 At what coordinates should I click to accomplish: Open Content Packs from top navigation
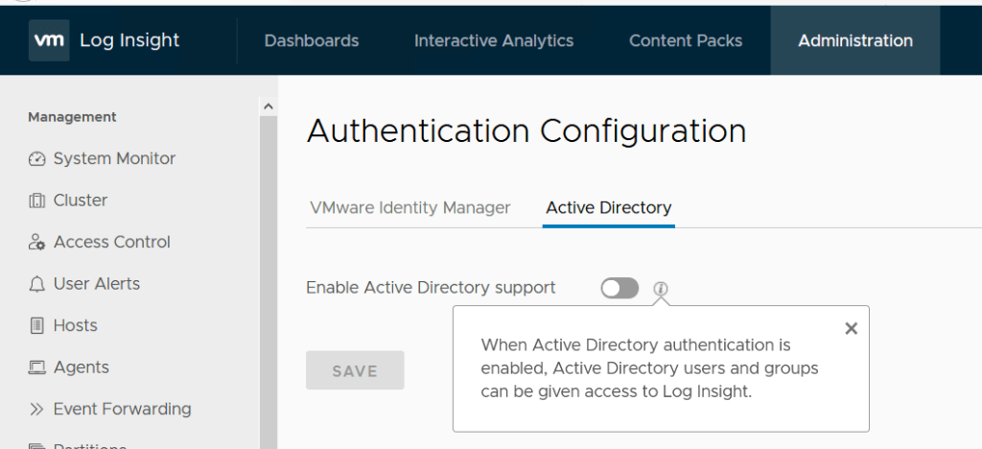(x=686, y=40)
